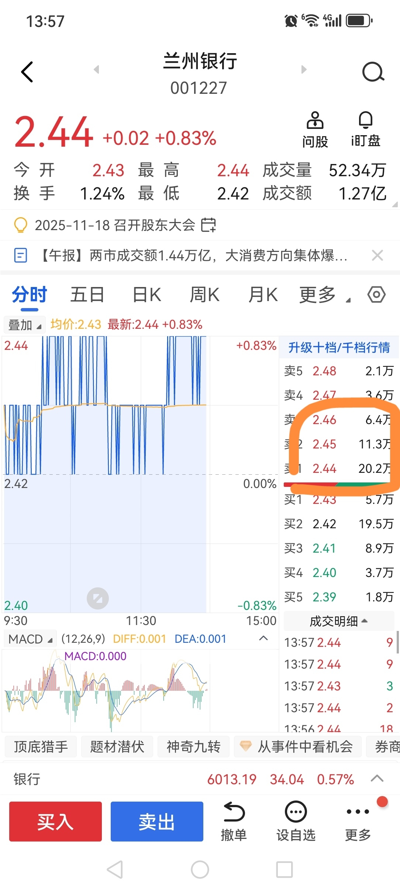Tap the calendar add icon beside shareholder meeting
This screenshot has height=891, width=400.
click(208, 225)
